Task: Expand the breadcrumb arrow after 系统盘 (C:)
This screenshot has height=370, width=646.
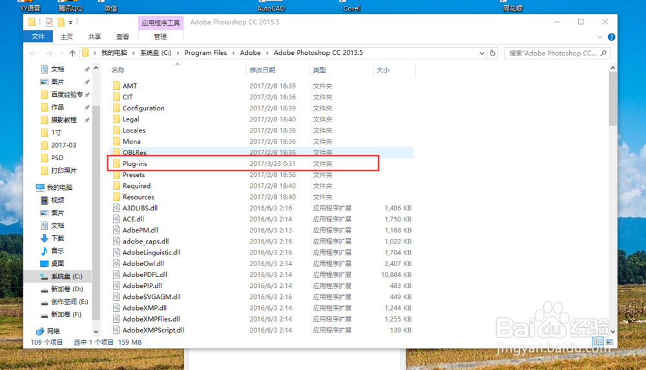Action: coord(178,53)
